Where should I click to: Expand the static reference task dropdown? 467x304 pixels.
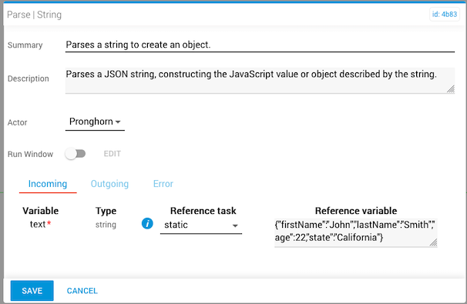coord(201,225)
